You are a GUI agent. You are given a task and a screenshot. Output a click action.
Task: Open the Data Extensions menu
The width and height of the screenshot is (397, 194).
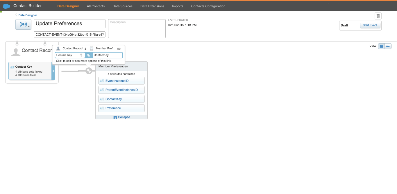152,6
